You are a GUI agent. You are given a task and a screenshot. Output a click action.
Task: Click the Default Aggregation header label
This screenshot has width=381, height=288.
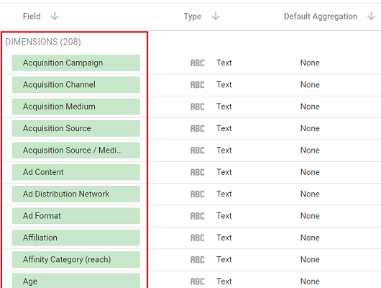[321, 17]
